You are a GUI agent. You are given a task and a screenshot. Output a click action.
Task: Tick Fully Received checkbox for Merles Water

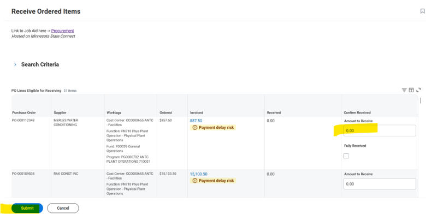coord(346,156)
